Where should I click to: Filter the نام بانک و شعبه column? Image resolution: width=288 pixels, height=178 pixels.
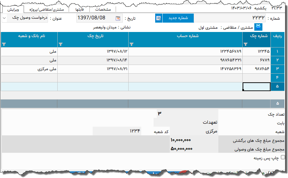(4, 44)
